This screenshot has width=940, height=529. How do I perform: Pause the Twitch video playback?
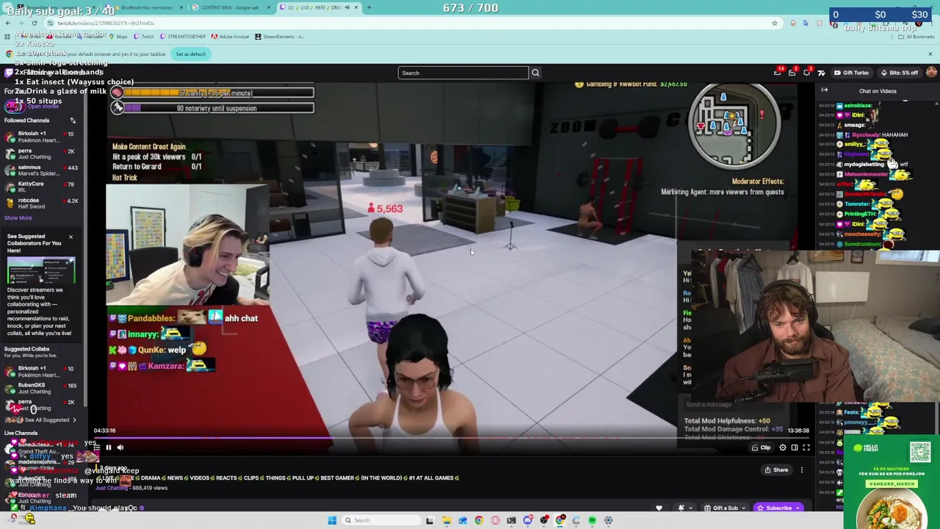[x=108, y=447]
